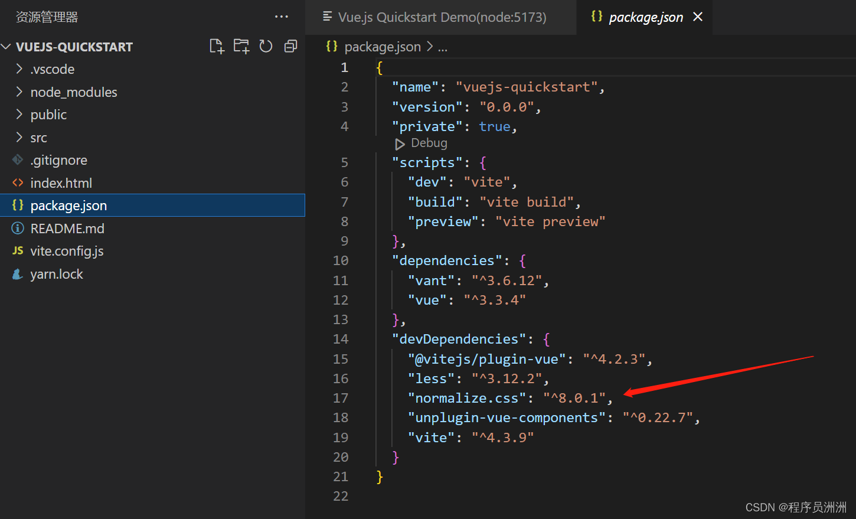Click the Debug play triangle icon above scripts
The width and height of the screenshot is (856, 519).
400,143
